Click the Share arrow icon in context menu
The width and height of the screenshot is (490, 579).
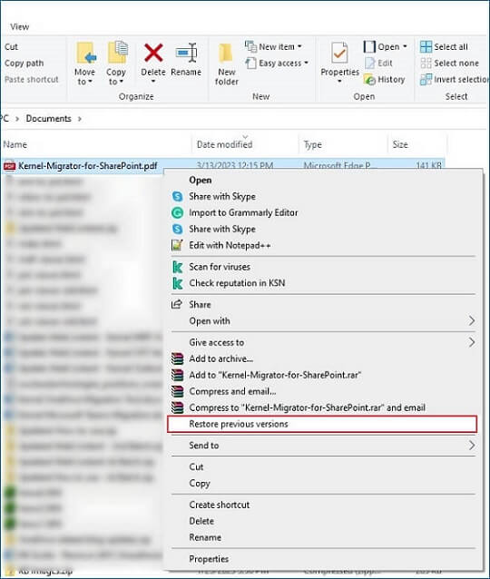[x=177, y=304]
